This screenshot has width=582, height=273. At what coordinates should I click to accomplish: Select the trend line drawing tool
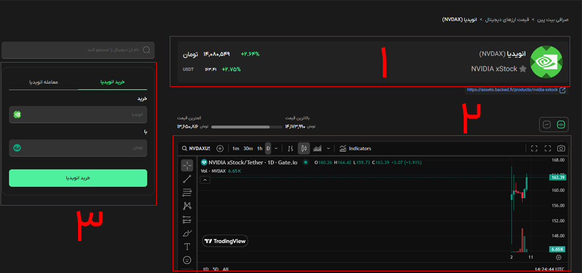(x=187, y=179)
